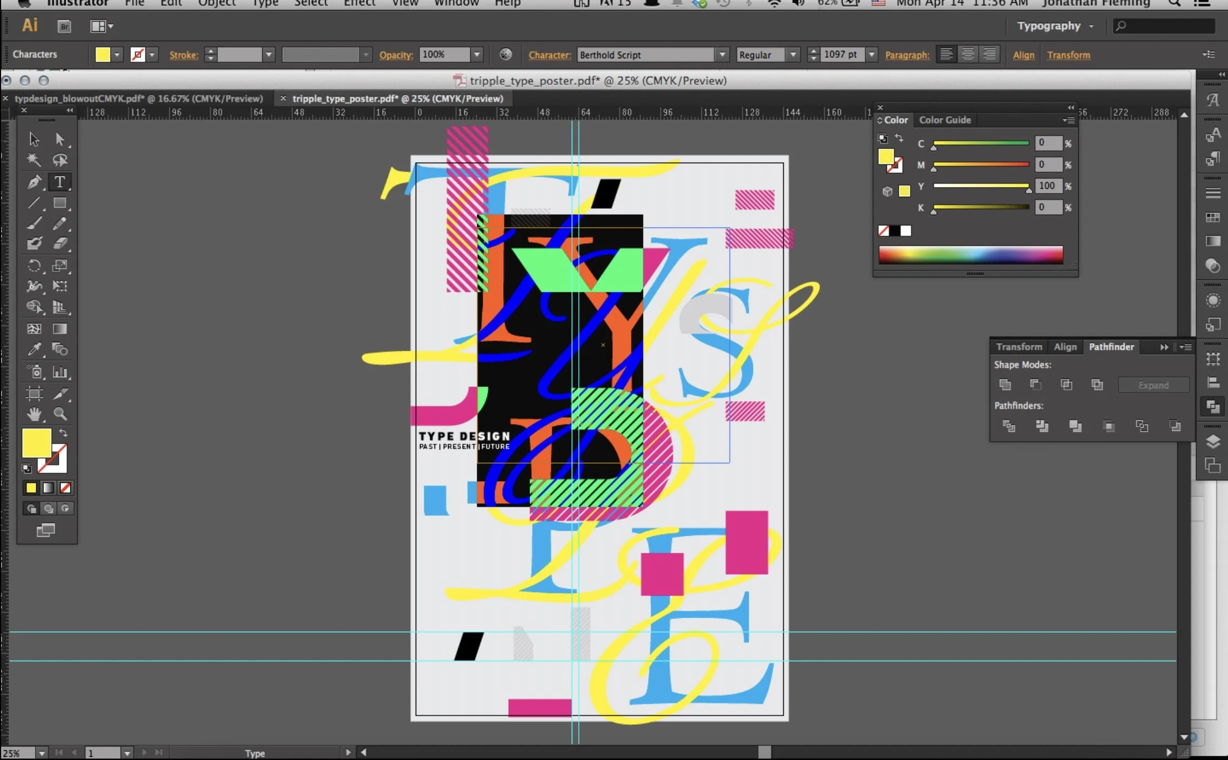The width and height of the screenshot is (1228, 760).
Task: Select the Eyedropper tool
Action: pos(34,350)
